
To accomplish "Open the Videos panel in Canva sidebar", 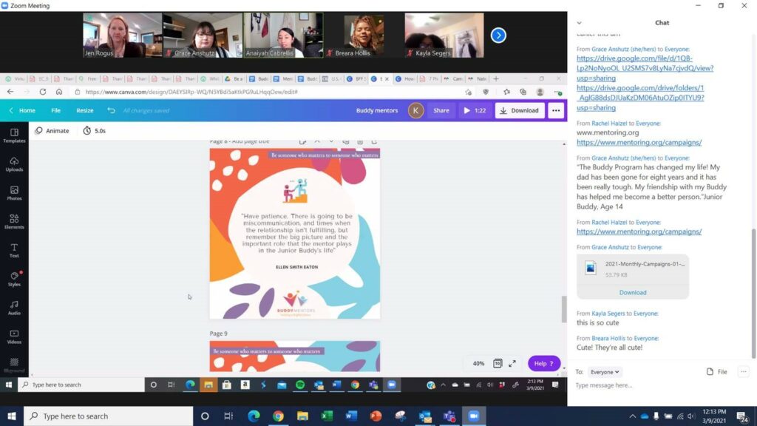I will pyautogui.click(x=14, y=337).
